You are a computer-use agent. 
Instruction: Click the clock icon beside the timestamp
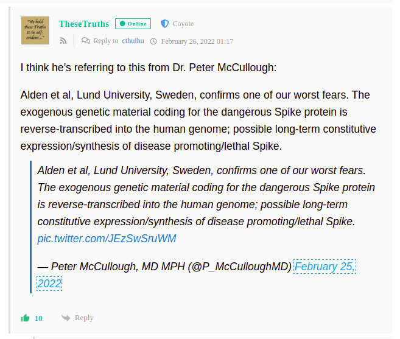pos(153,41)
